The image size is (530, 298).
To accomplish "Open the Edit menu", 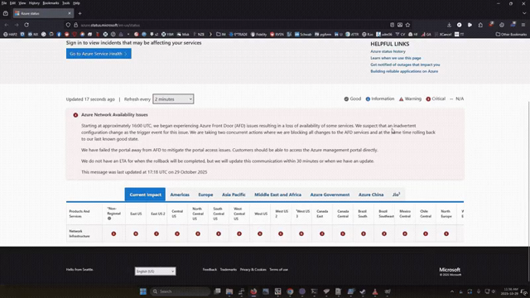I will [x=12, y=3].
